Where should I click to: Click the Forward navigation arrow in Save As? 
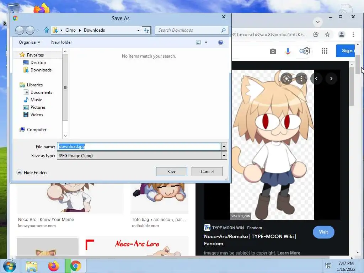(x=30, y=30)
